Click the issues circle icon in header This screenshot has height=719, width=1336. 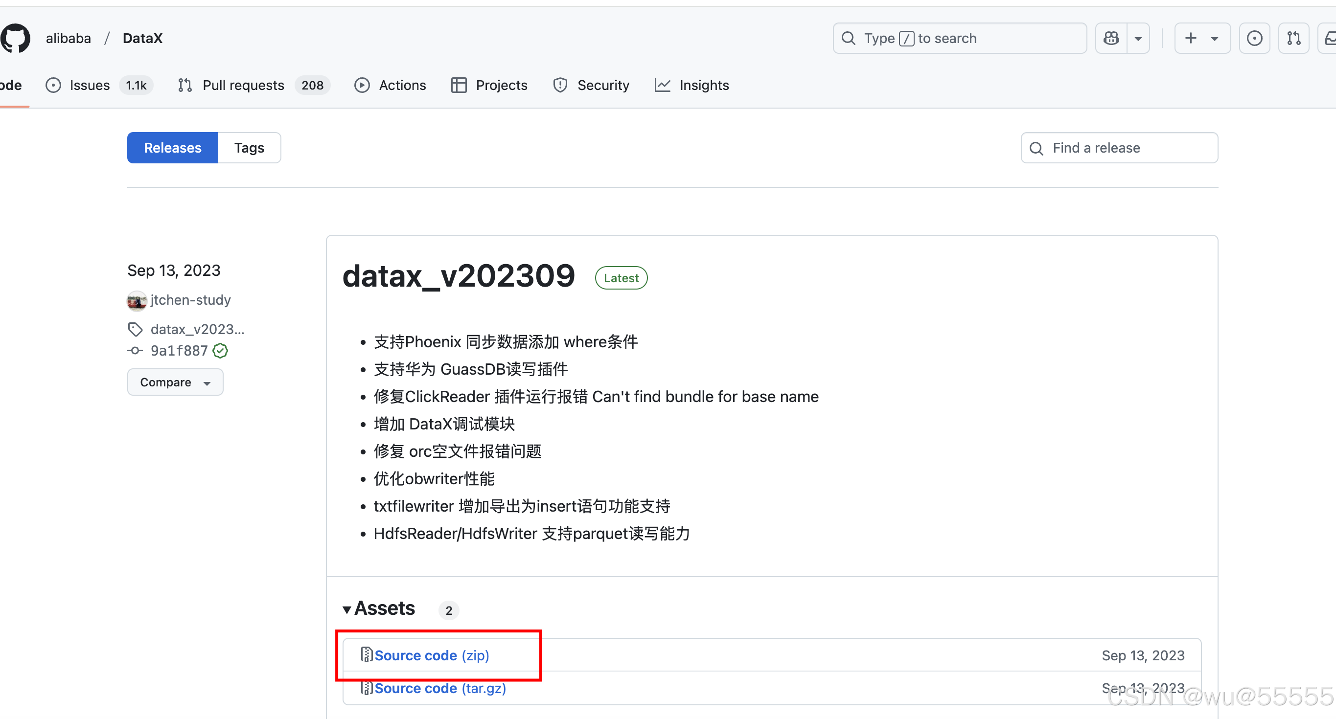1254,38
